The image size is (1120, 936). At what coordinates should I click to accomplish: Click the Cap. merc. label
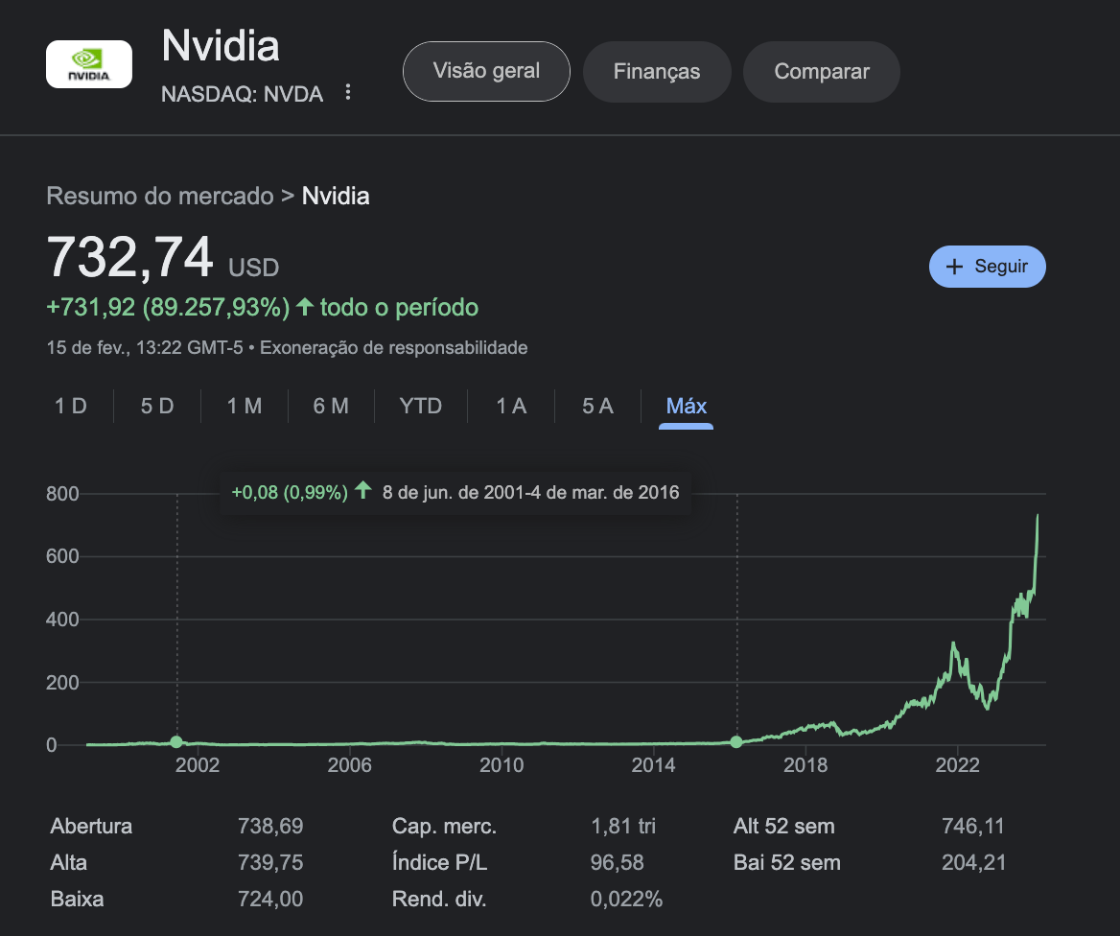click(444, 826)
